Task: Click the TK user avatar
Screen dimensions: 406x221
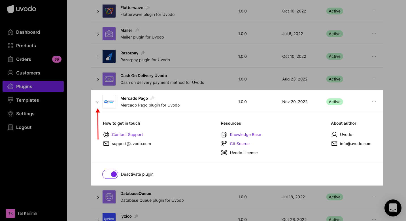Action: coord(10,213)
